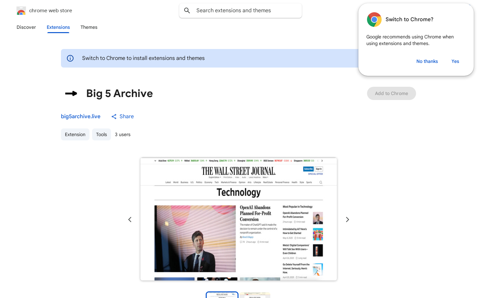477x298 pixels.
Task: Click the banner text about switching to Chrome
Action: coord(143,58)
